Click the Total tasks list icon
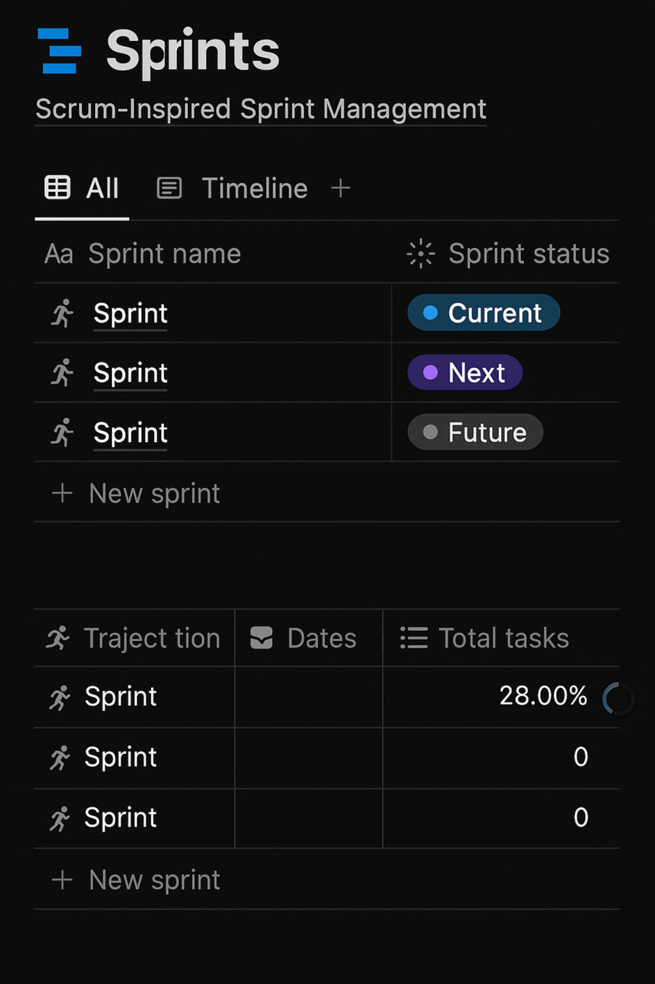Screen dimensions: 655x984 [414, 638]
